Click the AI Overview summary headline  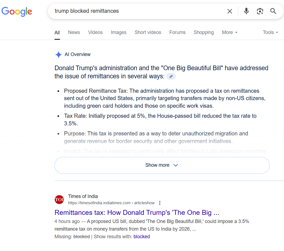coord(161,72)
